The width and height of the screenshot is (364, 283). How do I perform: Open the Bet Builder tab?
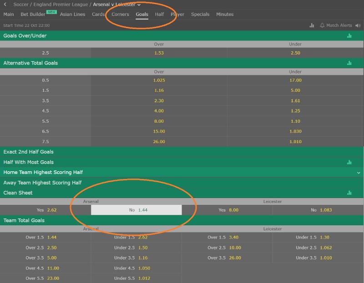(33, 15)
